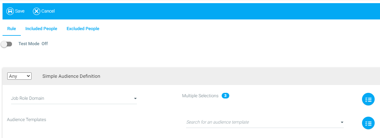Click the Simple Audience Definition header

71,76
